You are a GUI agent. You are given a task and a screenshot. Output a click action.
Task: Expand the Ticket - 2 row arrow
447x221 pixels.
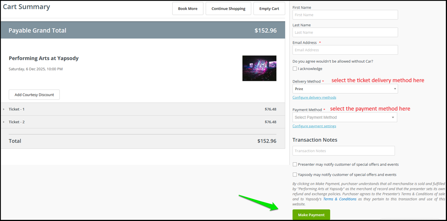pos(4,122)
